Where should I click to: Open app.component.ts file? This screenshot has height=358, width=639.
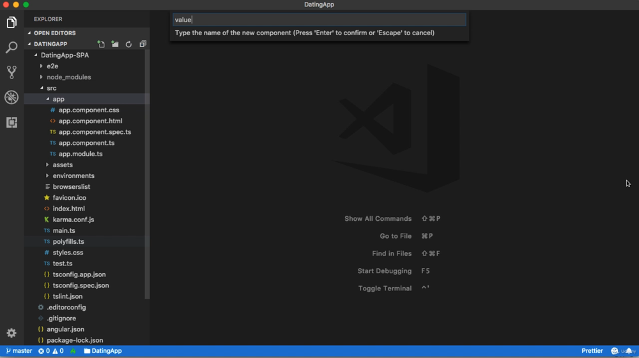(x=87, y=143)
